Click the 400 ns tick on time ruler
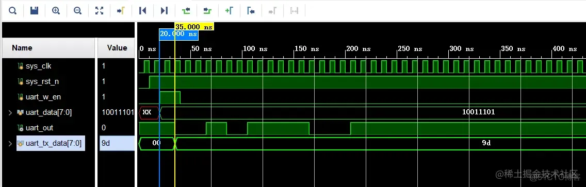Screen dimensions: 586x187 tap(564, 49)
